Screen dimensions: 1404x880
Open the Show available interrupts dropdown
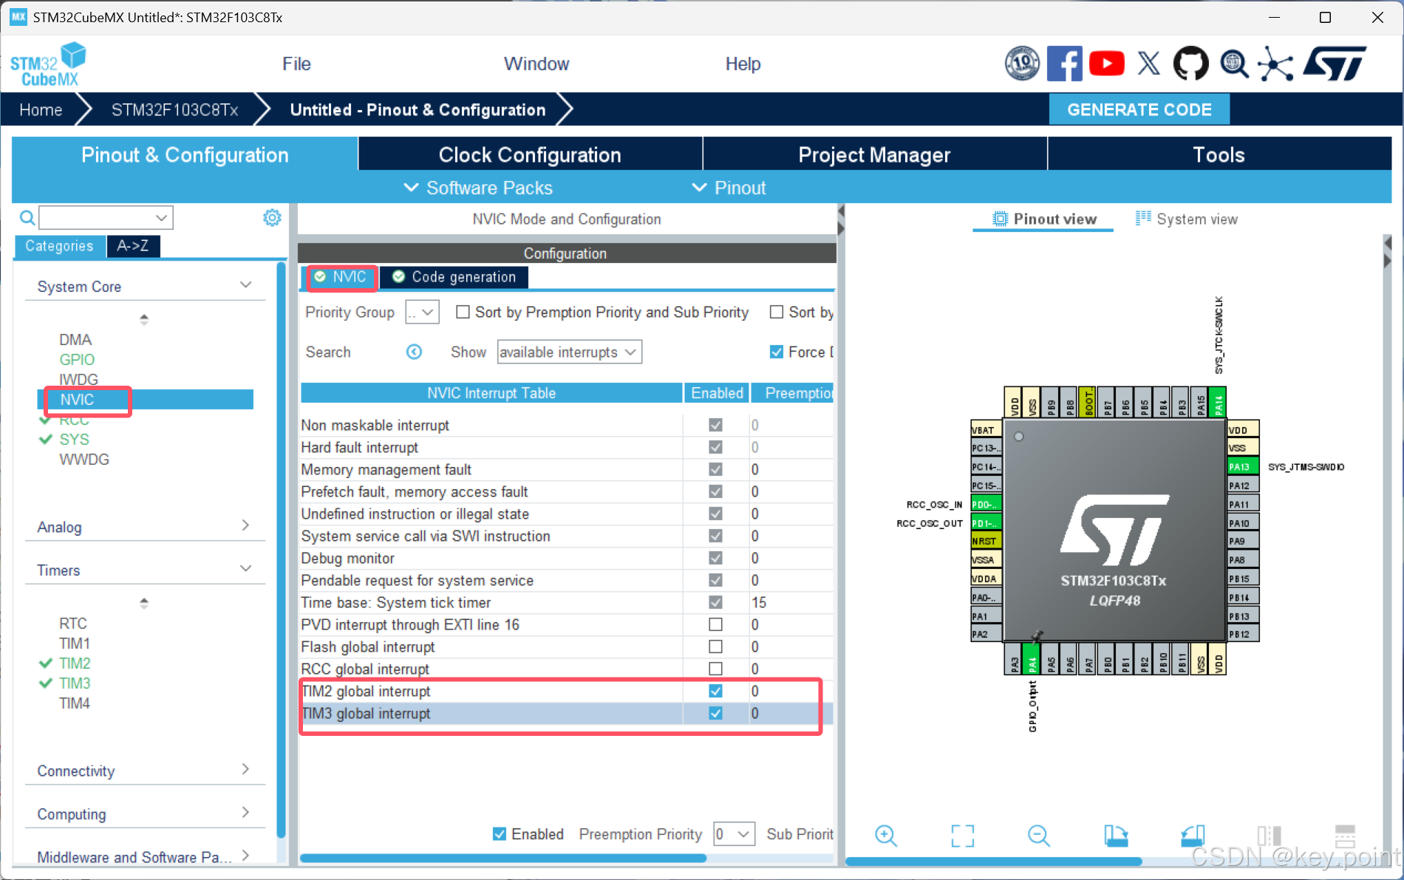[569, 352]
